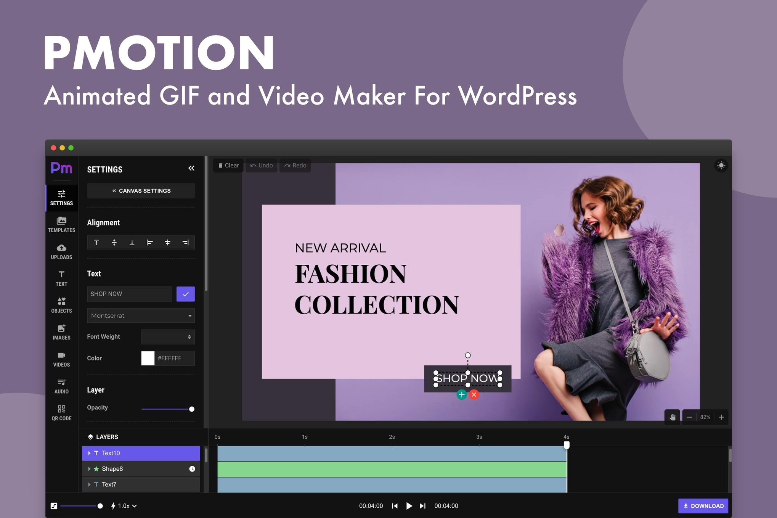777x518 pixels.
Task: Select the Text tool in the sidebar
Action: click(x=61, y=278)
